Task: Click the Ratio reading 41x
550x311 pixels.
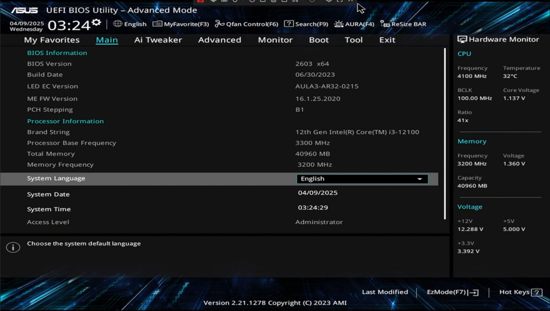Action: (x=463, y=121)
